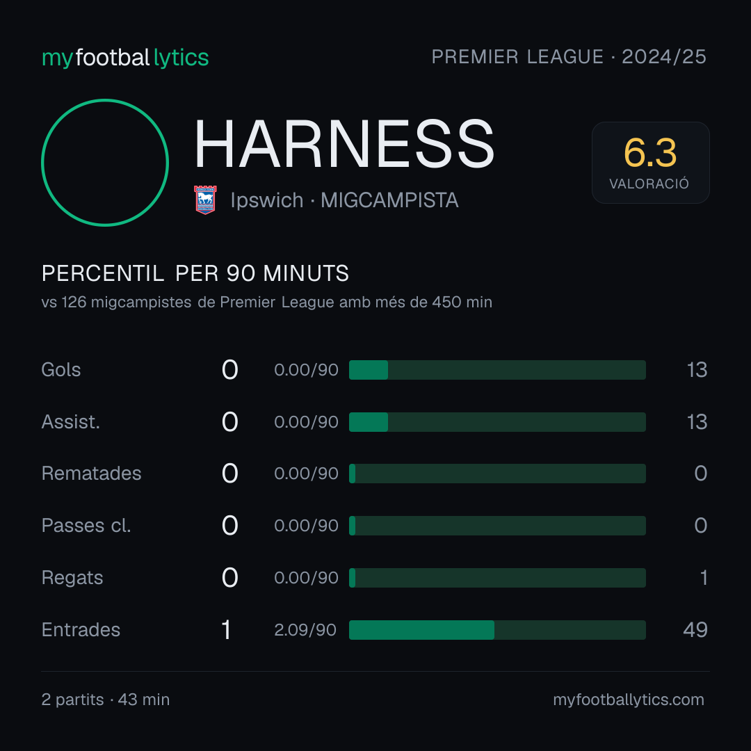Click the Passes cl. percentile bar

(x=497, y=526)
